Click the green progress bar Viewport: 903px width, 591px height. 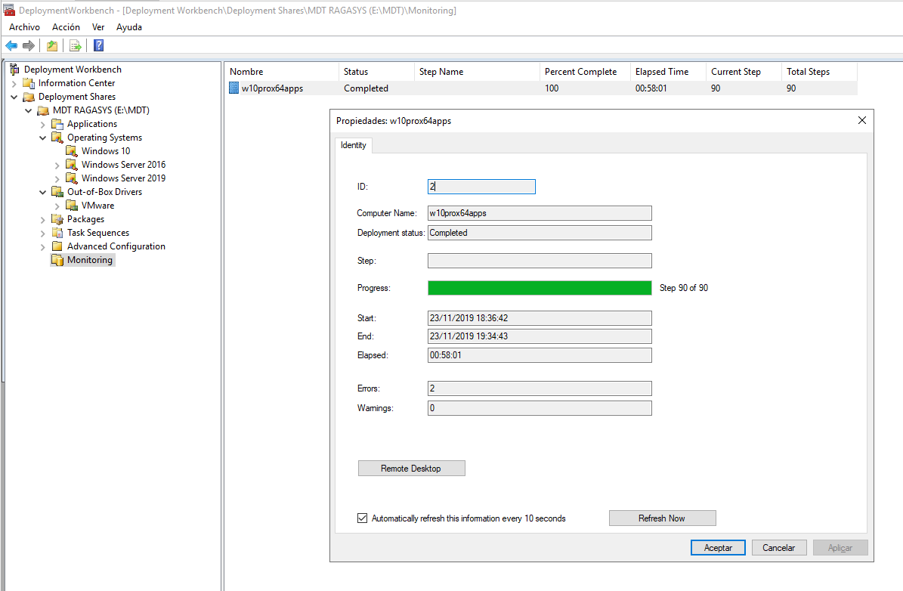pyautogui.click(x=539, y=287)
